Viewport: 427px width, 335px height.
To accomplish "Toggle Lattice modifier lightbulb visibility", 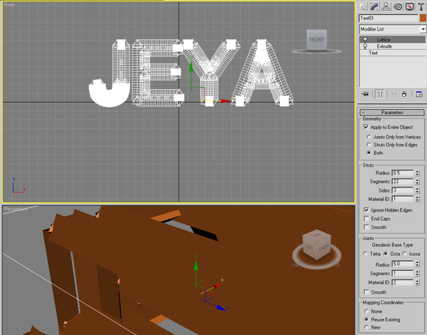I will (x=365, y=39).
